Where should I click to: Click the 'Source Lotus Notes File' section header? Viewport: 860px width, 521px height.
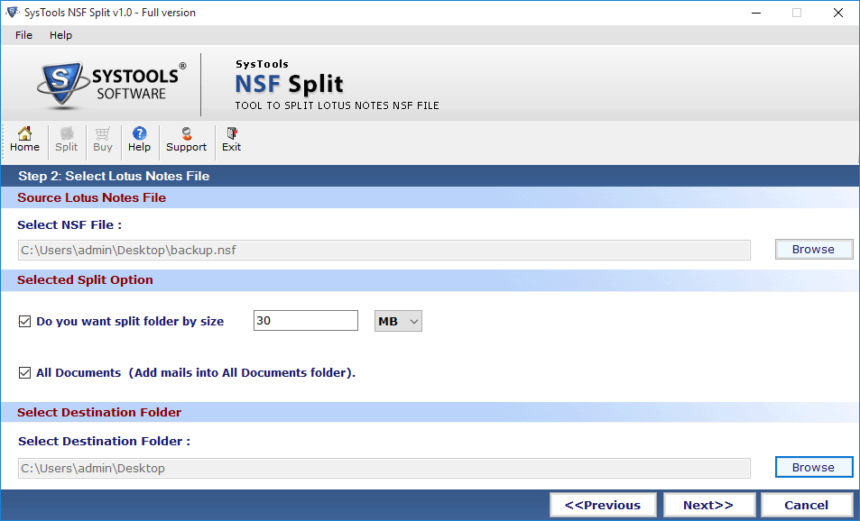(91, 197)
